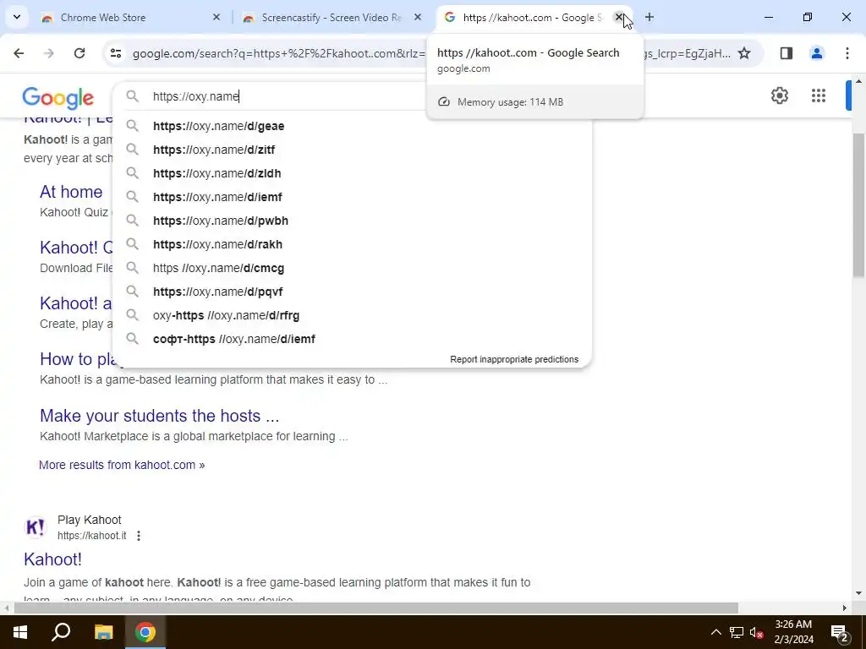Open network status tray icon
Viewport: 866px width, 649px height.
[737, 632]
